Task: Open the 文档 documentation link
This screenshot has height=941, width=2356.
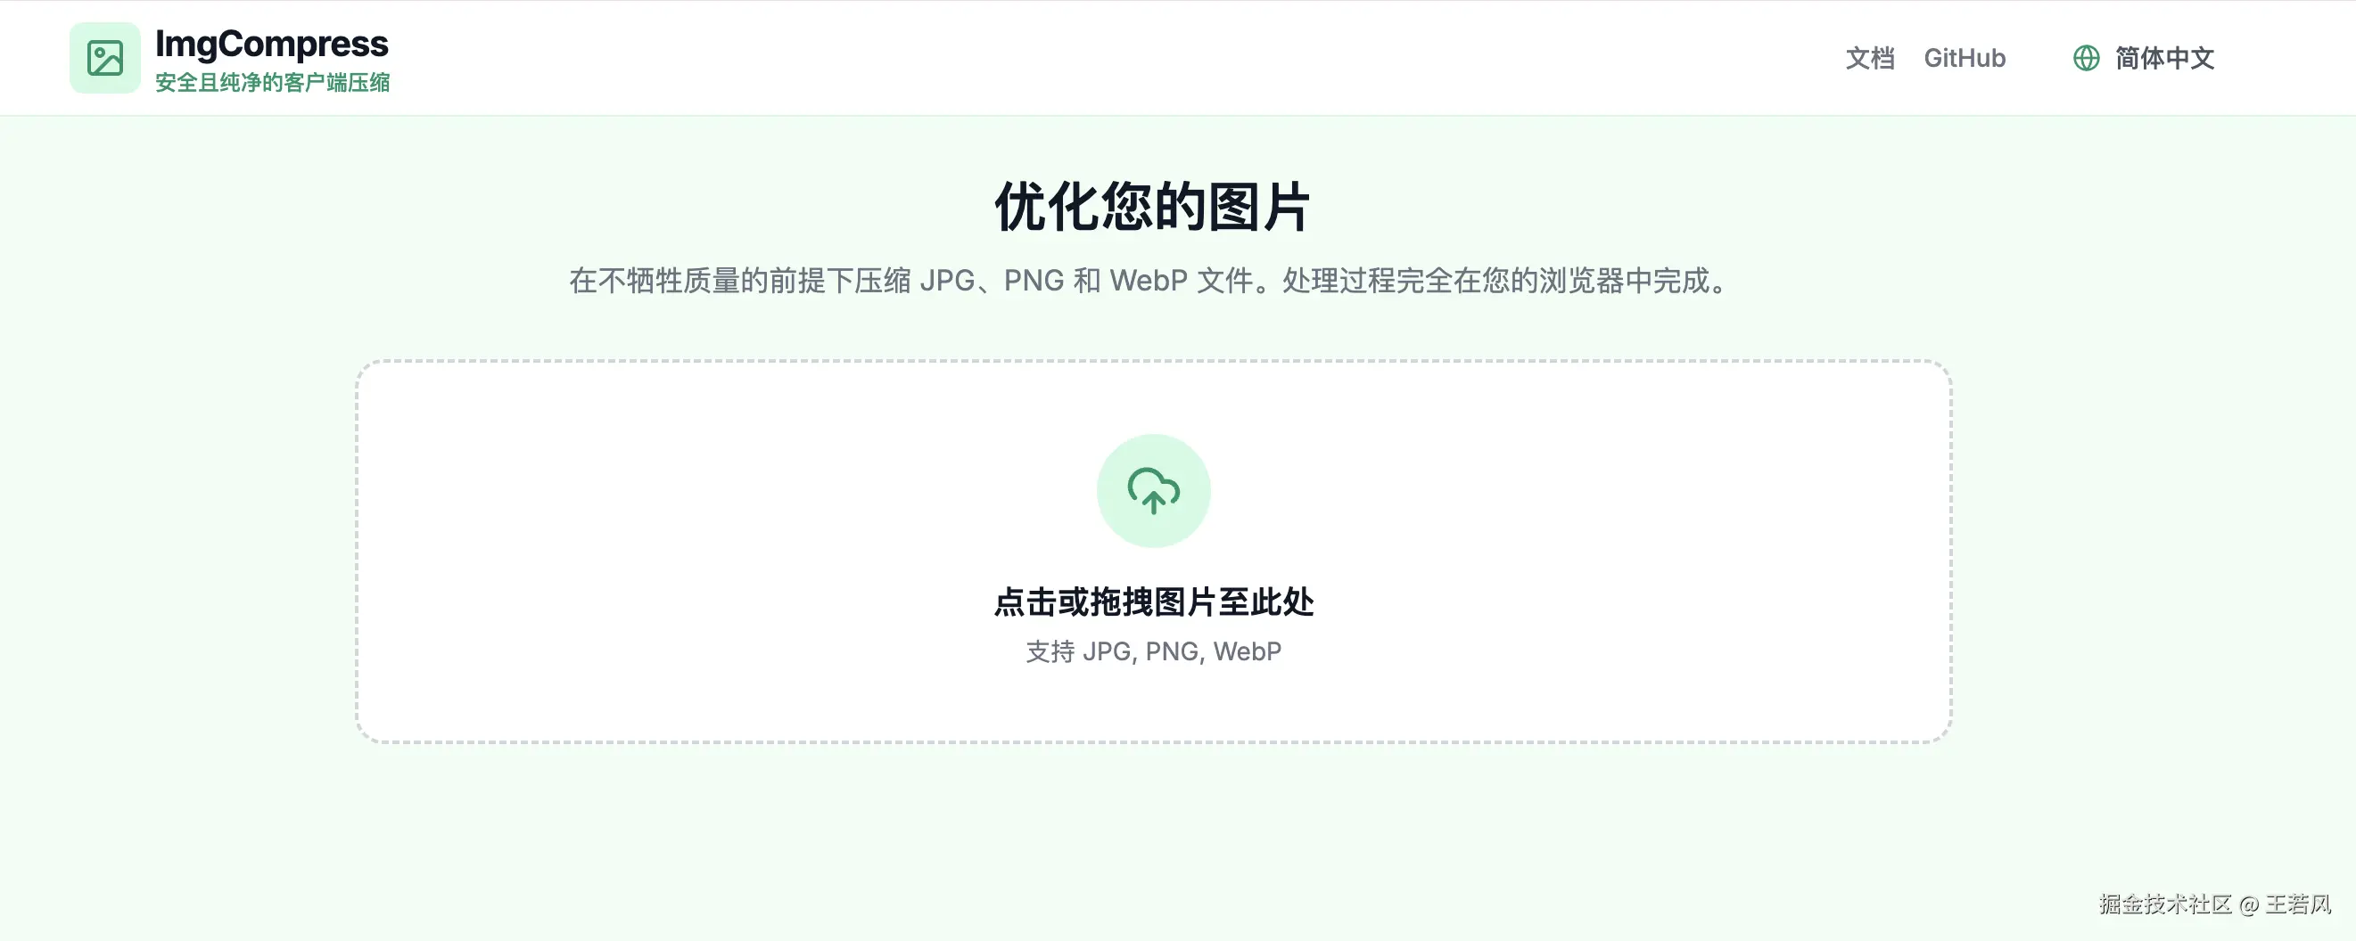Action: pyautogui.click(x=1869, y=59)
